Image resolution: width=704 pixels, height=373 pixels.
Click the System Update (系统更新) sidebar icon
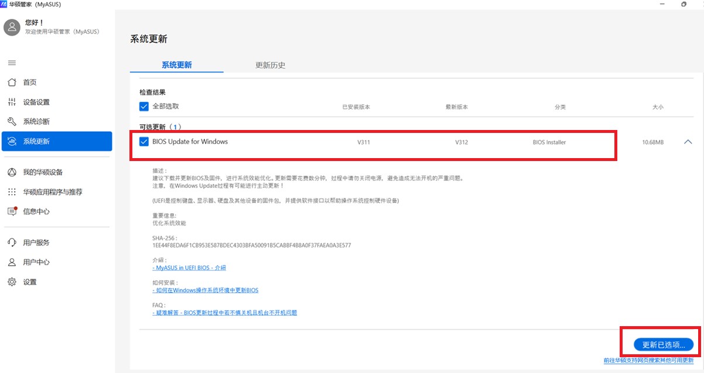[12, 141]
